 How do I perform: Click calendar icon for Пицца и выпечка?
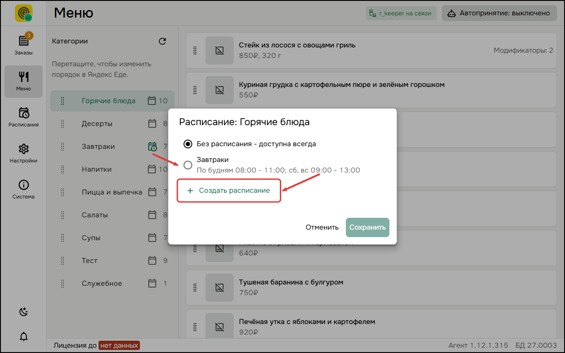pyautogui.click(x=152, y=192)
